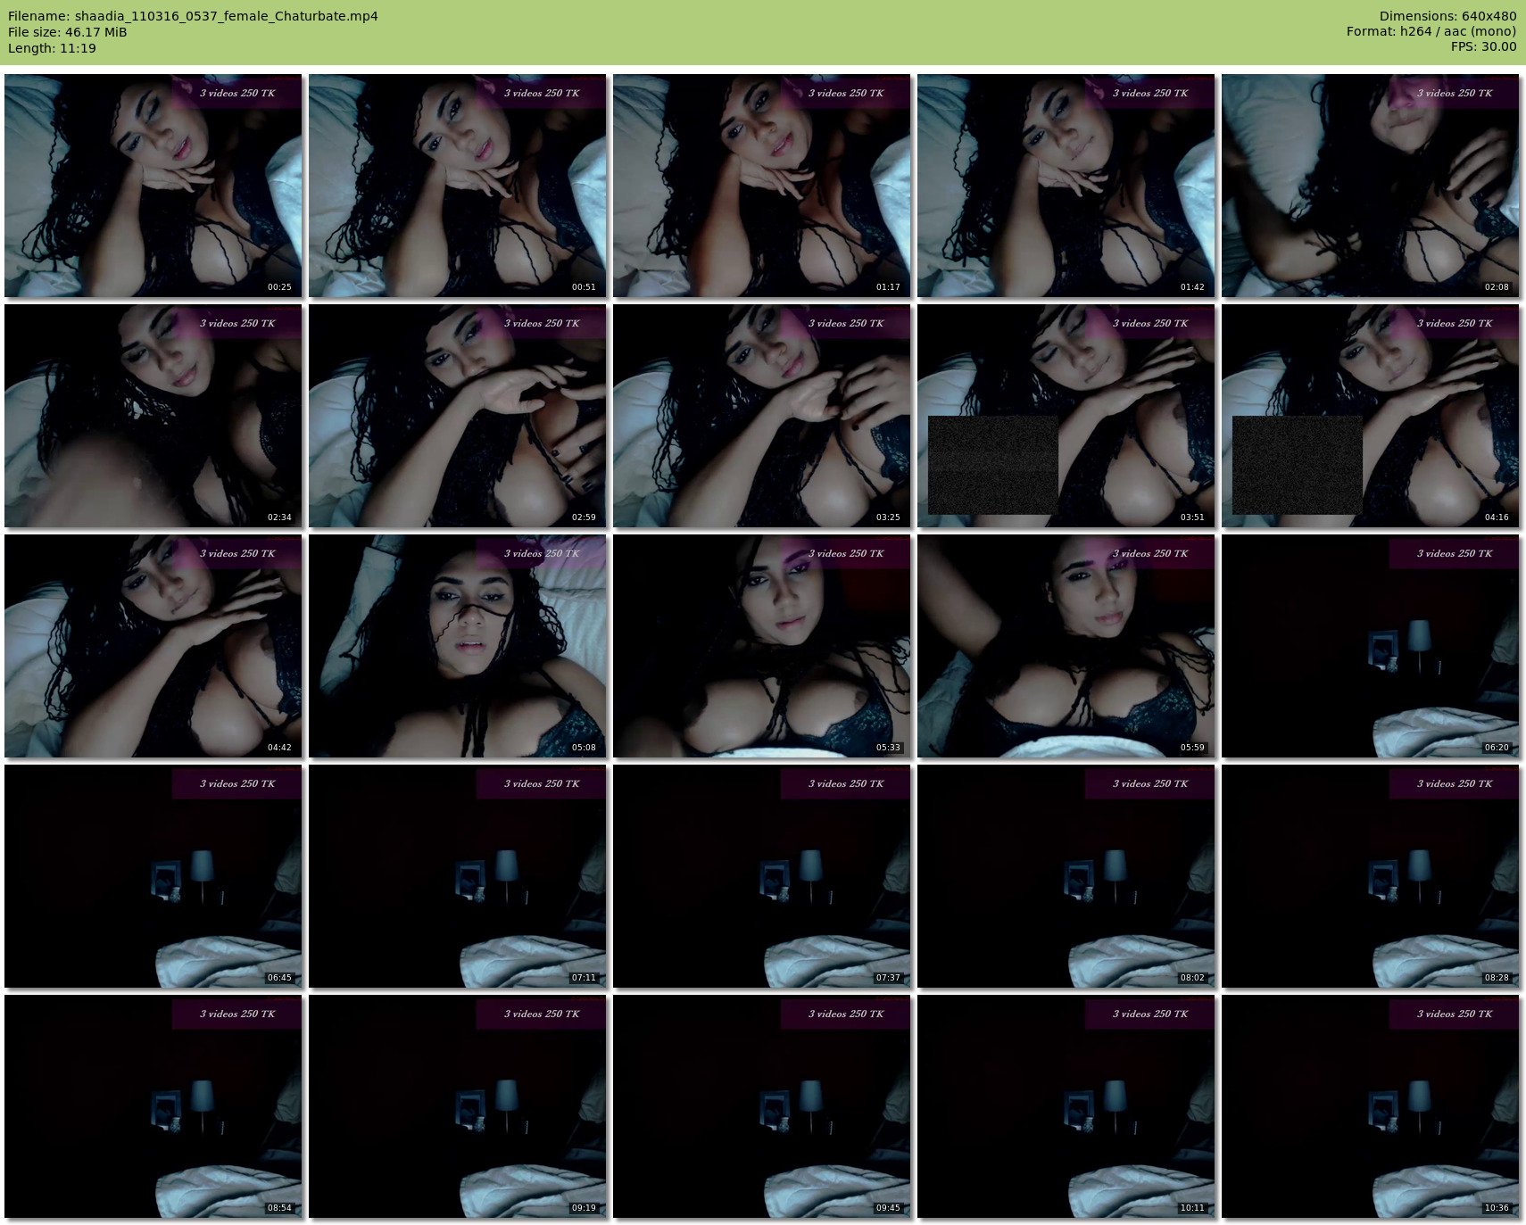
Task: Pick the last frame at 10:36
Action: pos(1371,1106)
